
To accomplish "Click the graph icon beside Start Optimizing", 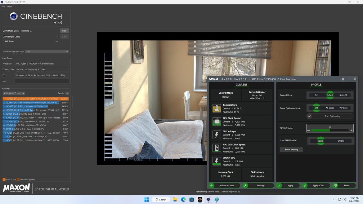I will coord(309,116).
